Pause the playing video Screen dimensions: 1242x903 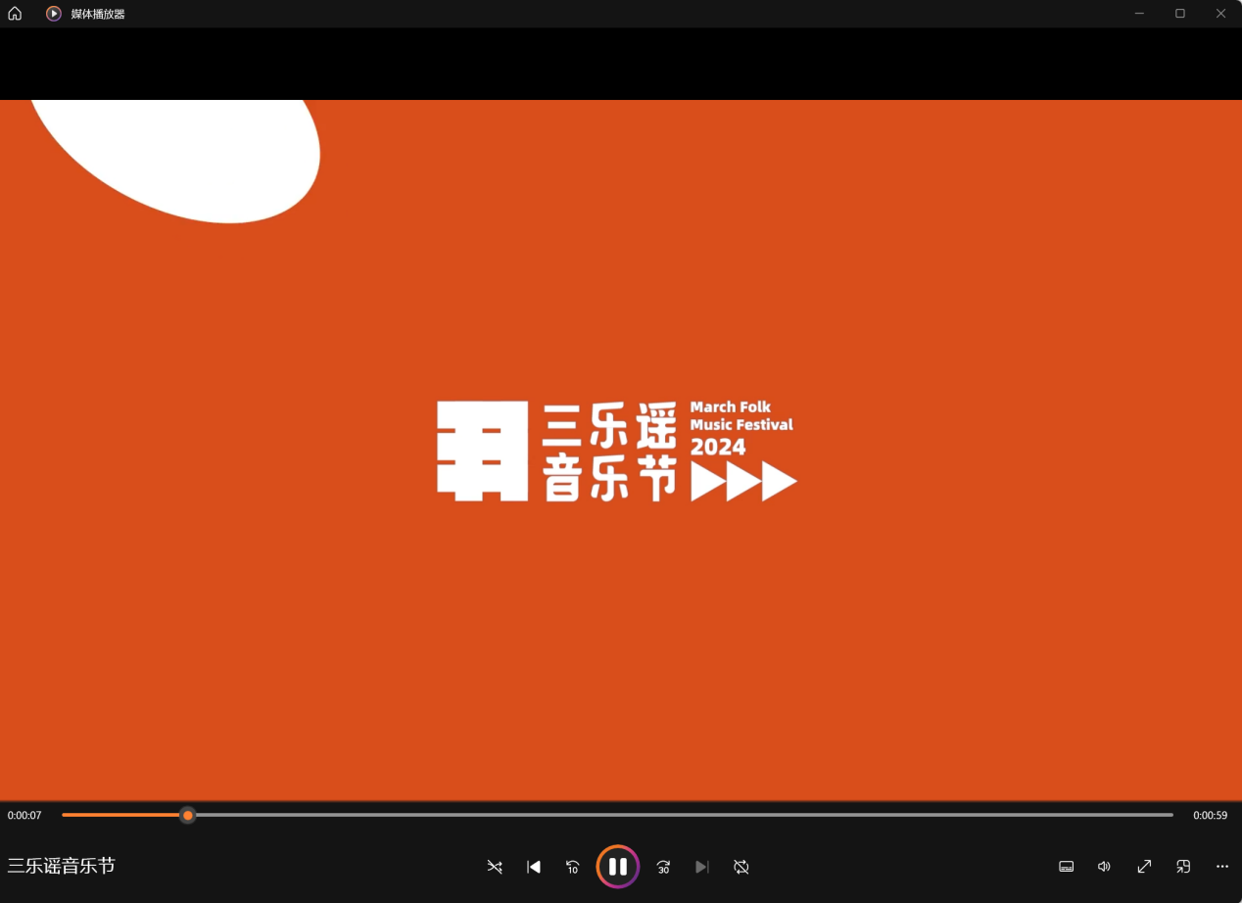point(618,867)
